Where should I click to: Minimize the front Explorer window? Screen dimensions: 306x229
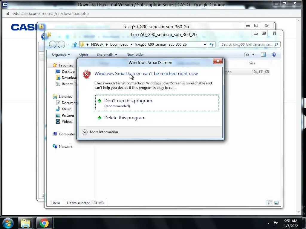[256, 33]
